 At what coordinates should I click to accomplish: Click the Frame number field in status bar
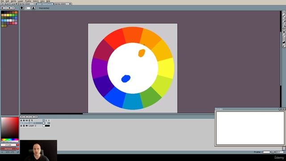266,152
